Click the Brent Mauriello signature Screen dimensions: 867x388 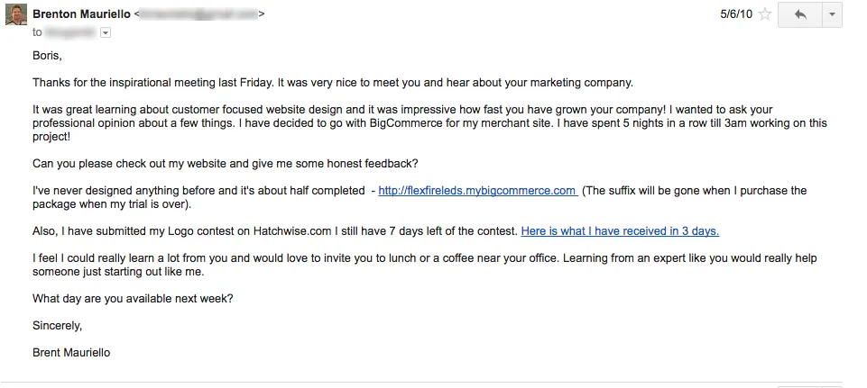click(x=71, y=353)
